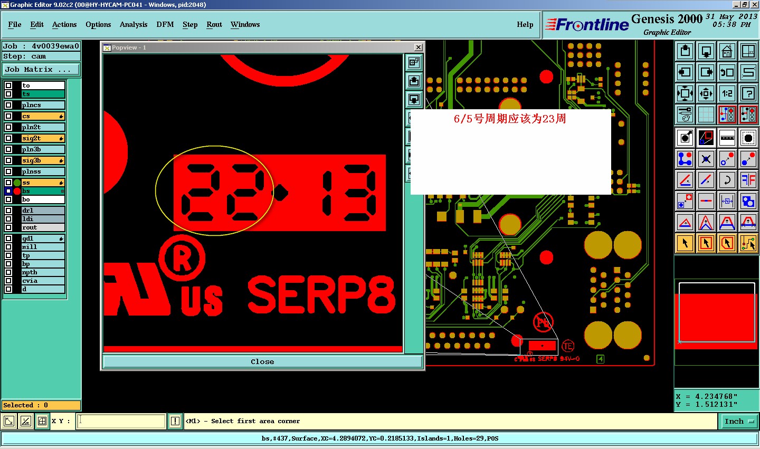This screenshot has width=760, height=449.
Task: Open the DFM menu
Action: point(165,24)
